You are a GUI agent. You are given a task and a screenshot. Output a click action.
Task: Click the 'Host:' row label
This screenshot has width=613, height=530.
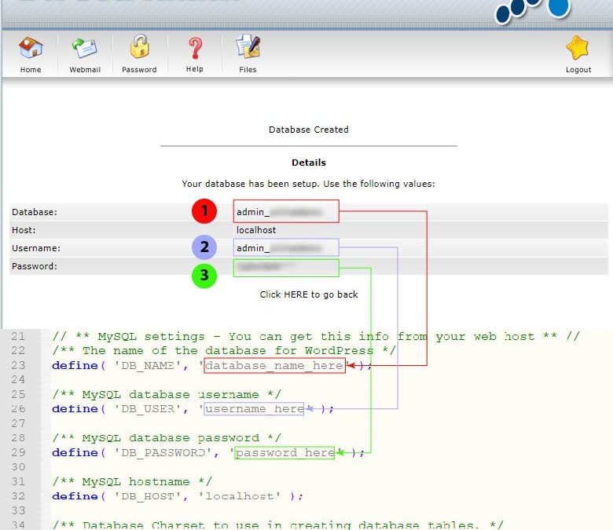pyautogui.click(x=24, y=230)
